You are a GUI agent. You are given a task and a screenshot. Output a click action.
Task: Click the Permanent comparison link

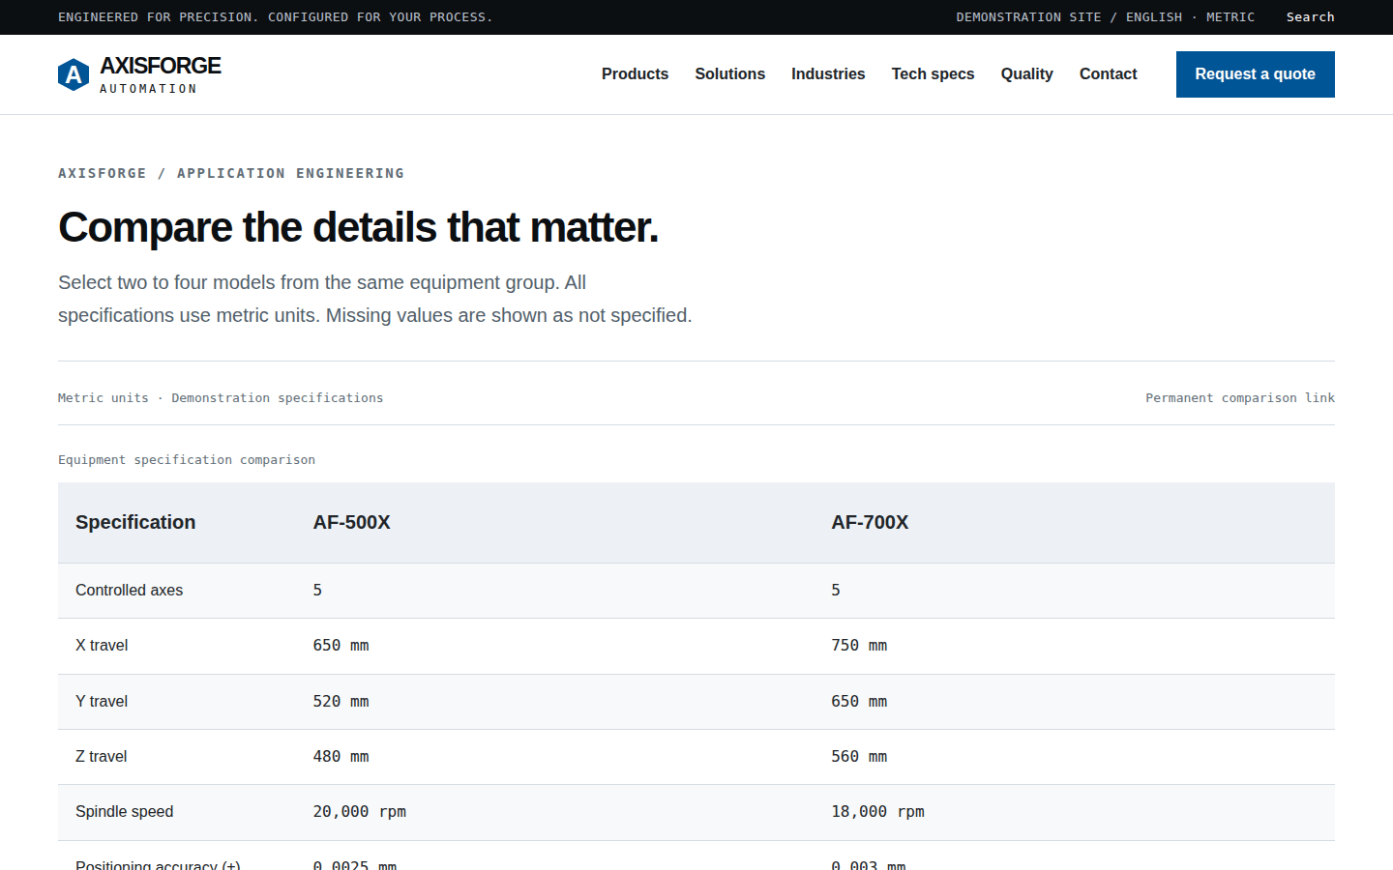1240,398
